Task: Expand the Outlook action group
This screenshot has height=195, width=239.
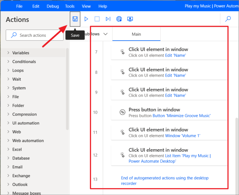Action: pyautogui.click(x=8, y=184)
